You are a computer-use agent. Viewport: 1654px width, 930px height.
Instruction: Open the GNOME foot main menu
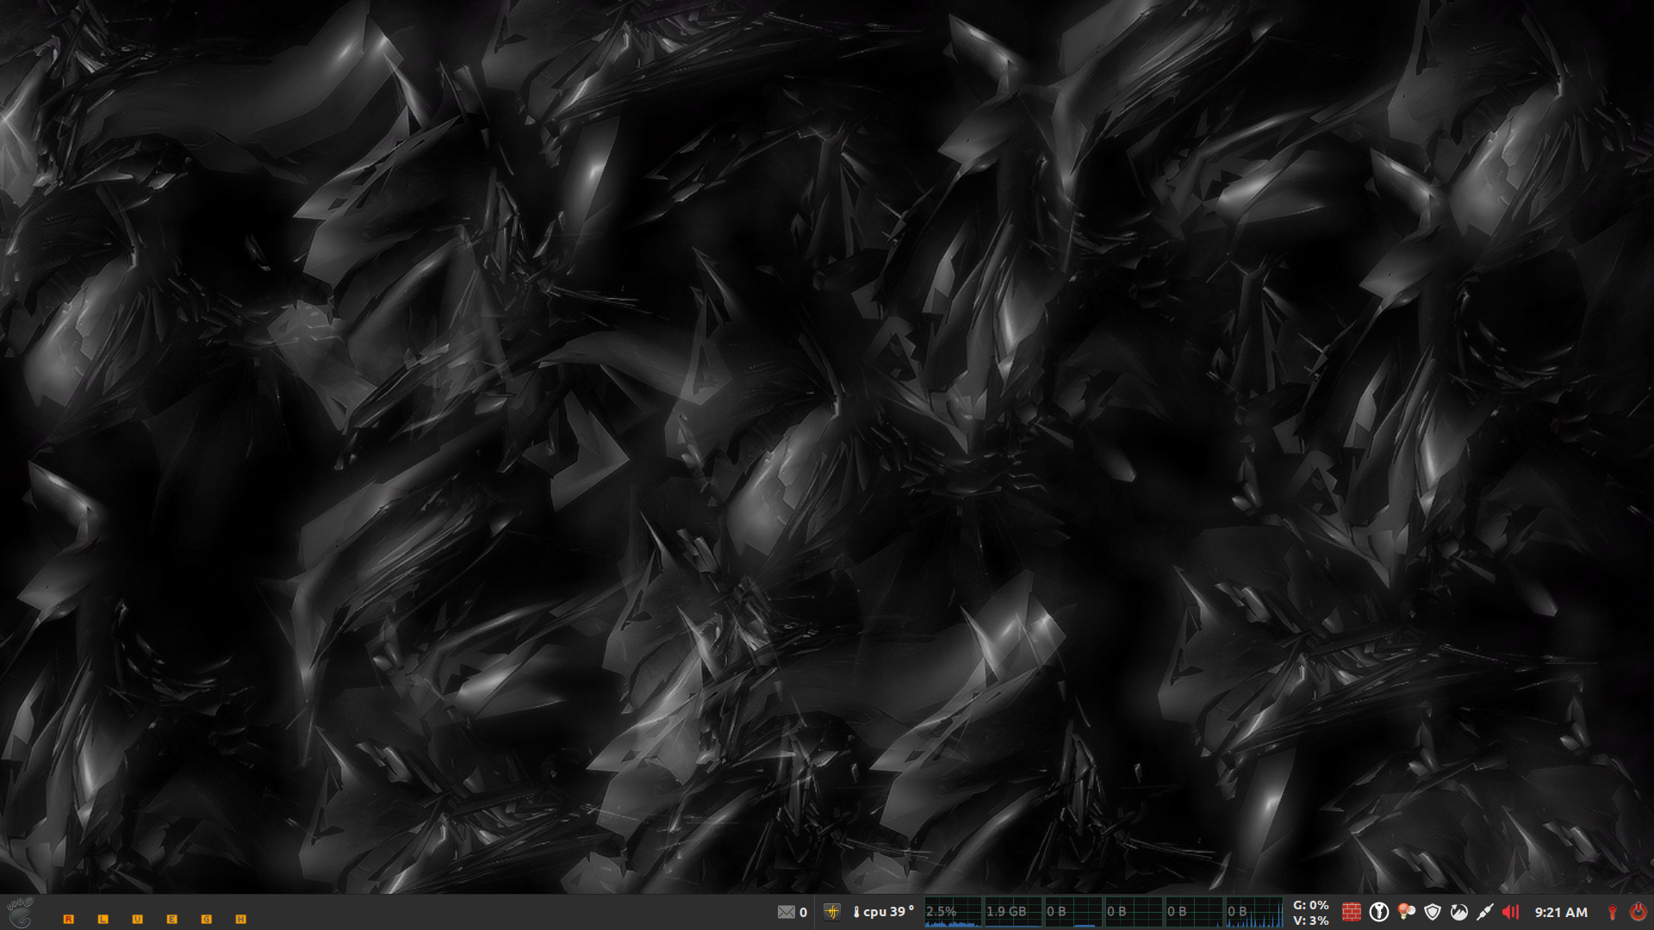[x=19, y=912]
